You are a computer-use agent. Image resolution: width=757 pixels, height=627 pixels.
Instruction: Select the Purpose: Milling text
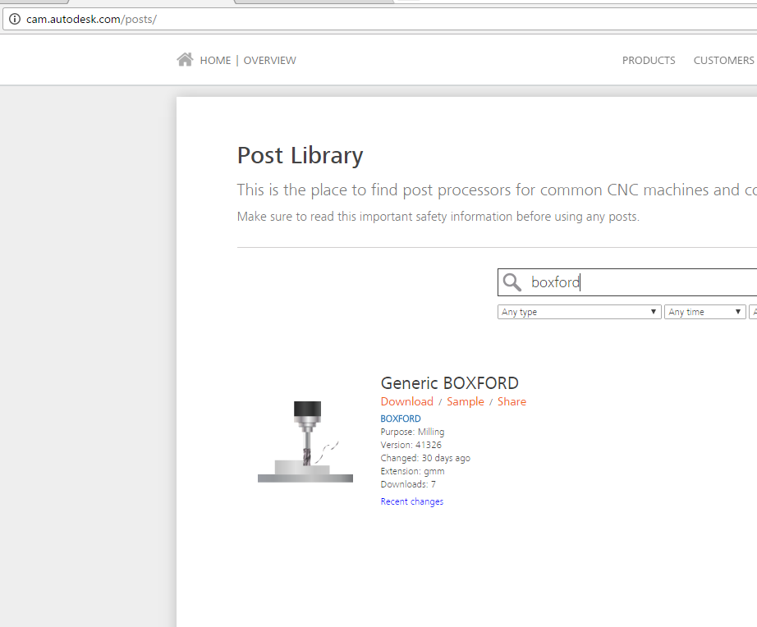[x=412, y=432]
